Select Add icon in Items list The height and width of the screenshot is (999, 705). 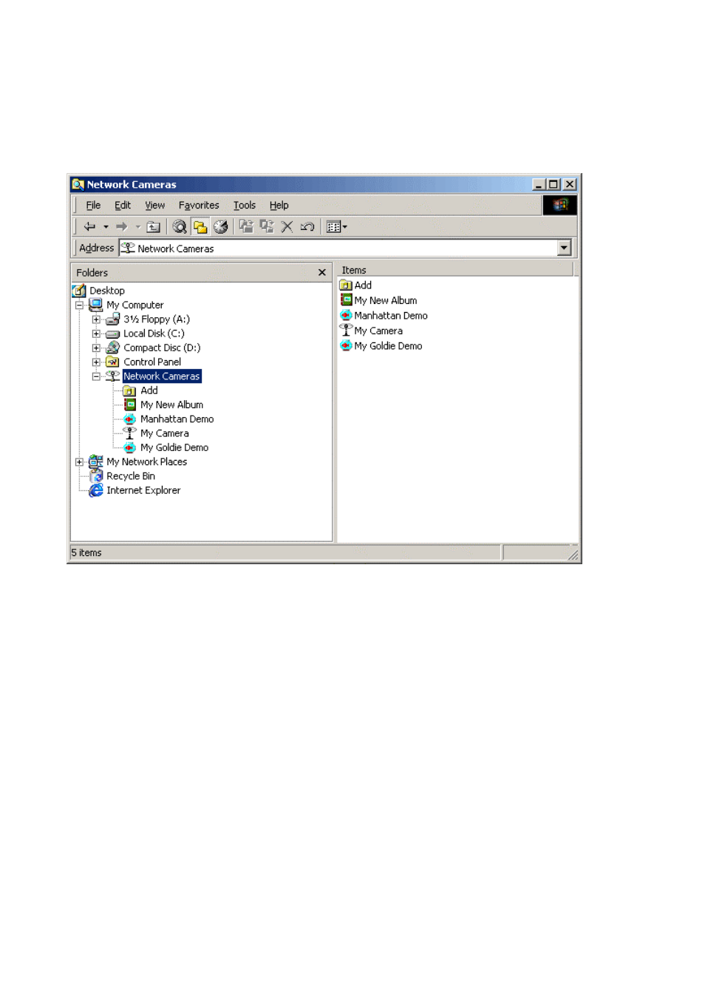pyautogui.click(x=345, y=285)
